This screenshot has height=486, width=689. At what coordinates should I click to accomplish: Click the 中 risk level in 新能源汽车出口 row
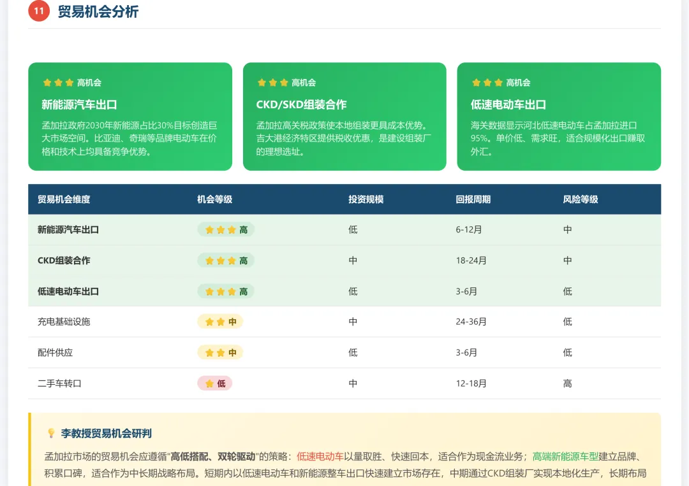click(567, 230)
